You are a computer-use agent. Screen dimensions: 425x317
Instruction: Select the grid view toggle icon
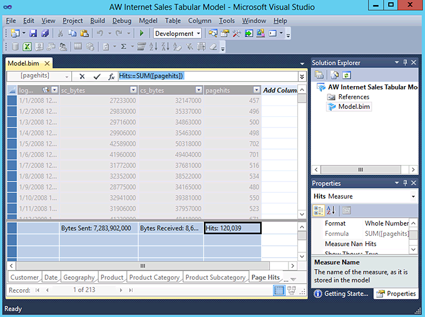point(279,290)
